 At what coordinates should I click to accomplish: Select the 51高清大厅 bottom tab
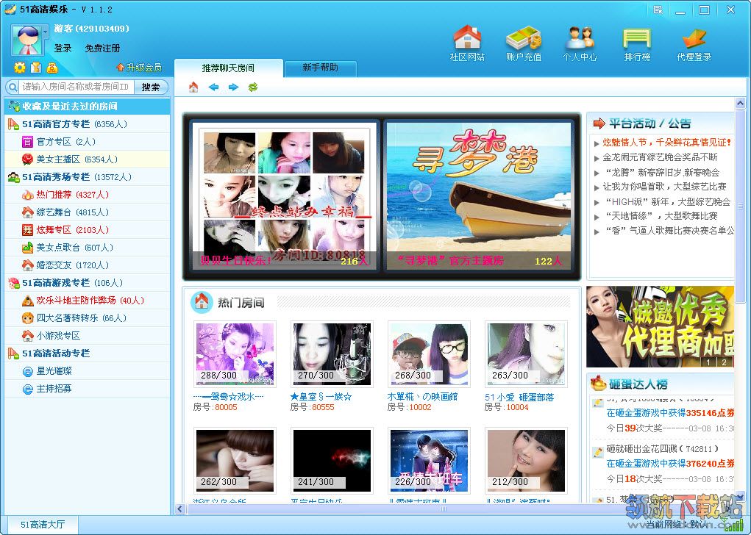click(x=42, y=525)
